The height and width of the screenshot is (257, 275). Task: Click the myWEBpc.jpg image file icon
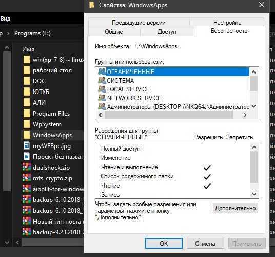27,146
